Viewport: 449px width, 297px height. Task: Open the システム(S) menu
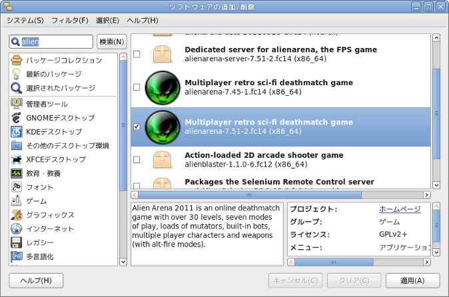point(25,21)
